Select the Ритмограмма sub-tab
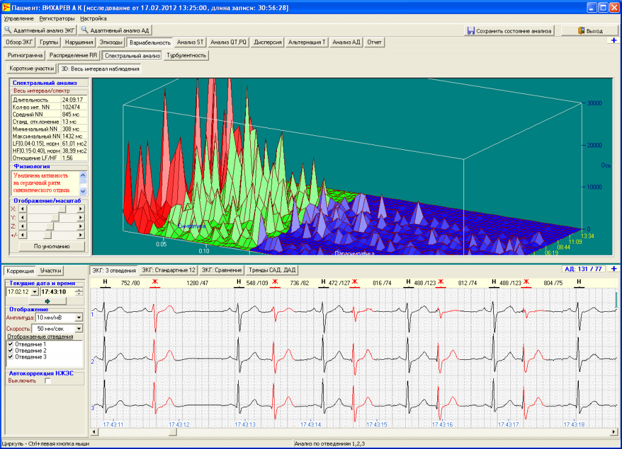This screenshot has height=449, width=622. 25,55
